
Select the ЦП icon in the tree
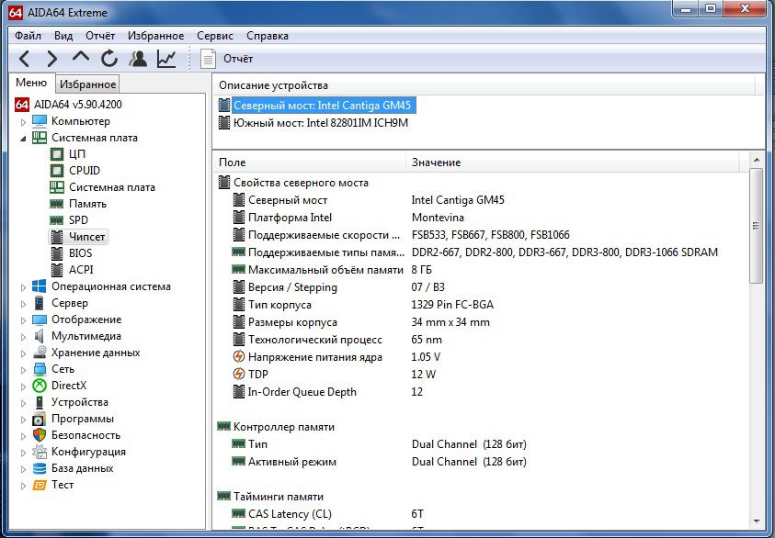pos(57,154)
